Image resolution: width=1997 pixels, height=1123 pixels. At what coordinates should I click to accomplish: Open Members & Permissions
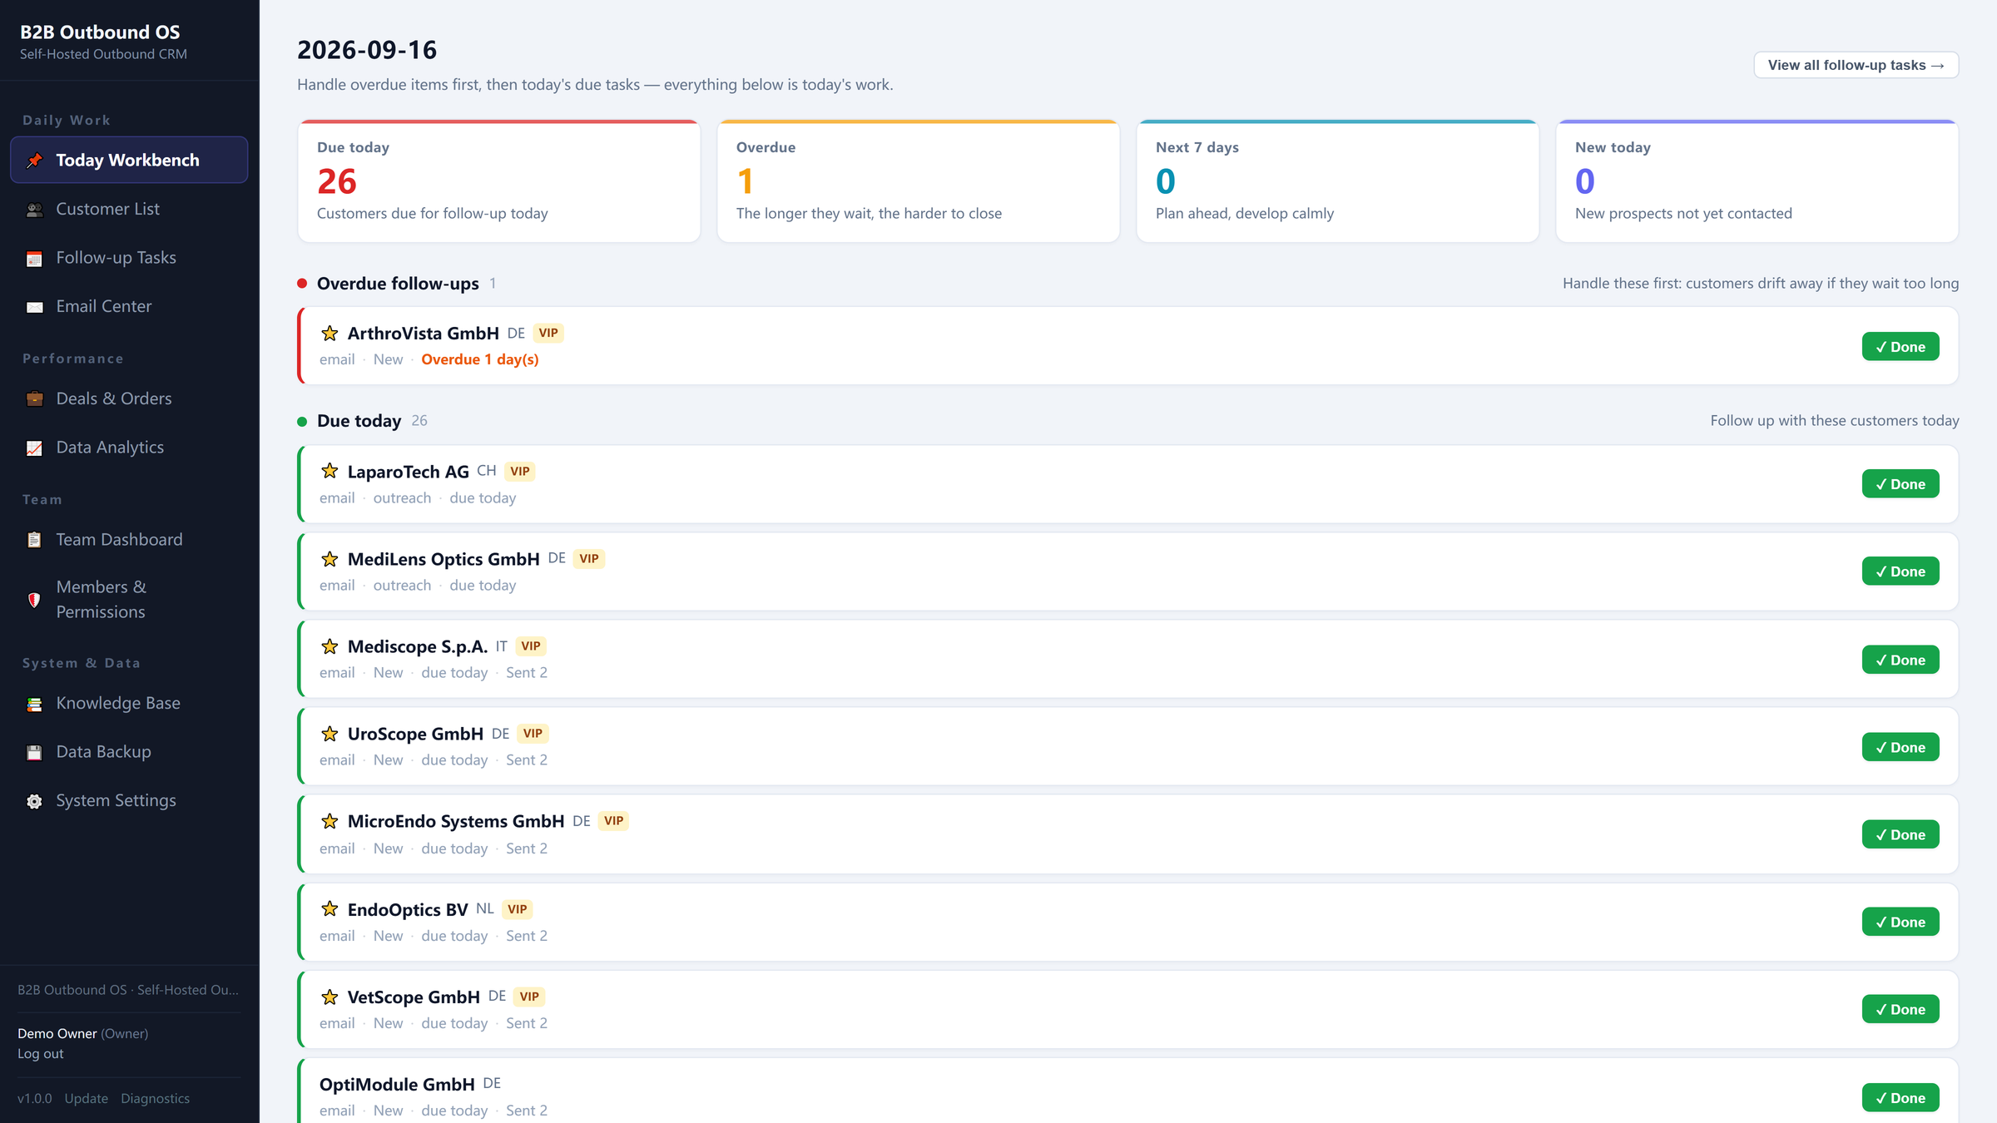point(129,599)
